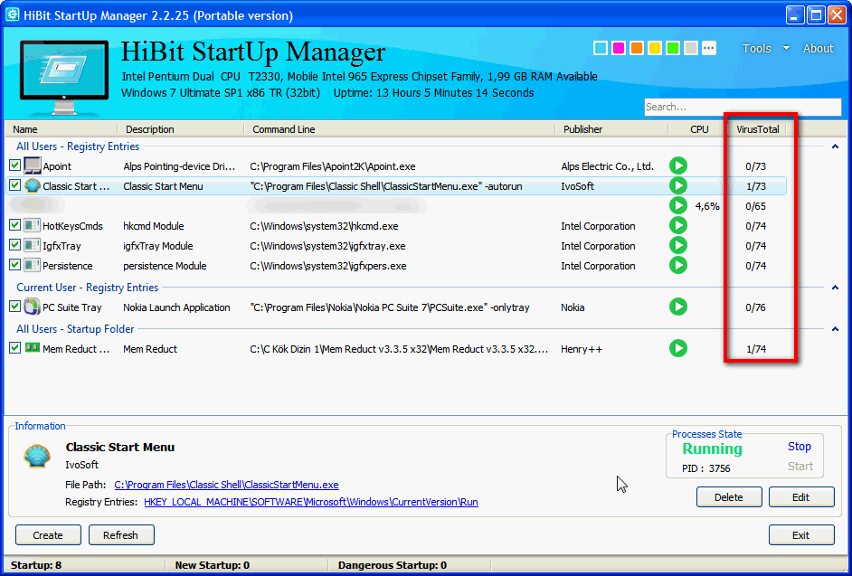Collapse the All Users - Registry Entries group
The image size is (852, 576).
pos(835,146)
